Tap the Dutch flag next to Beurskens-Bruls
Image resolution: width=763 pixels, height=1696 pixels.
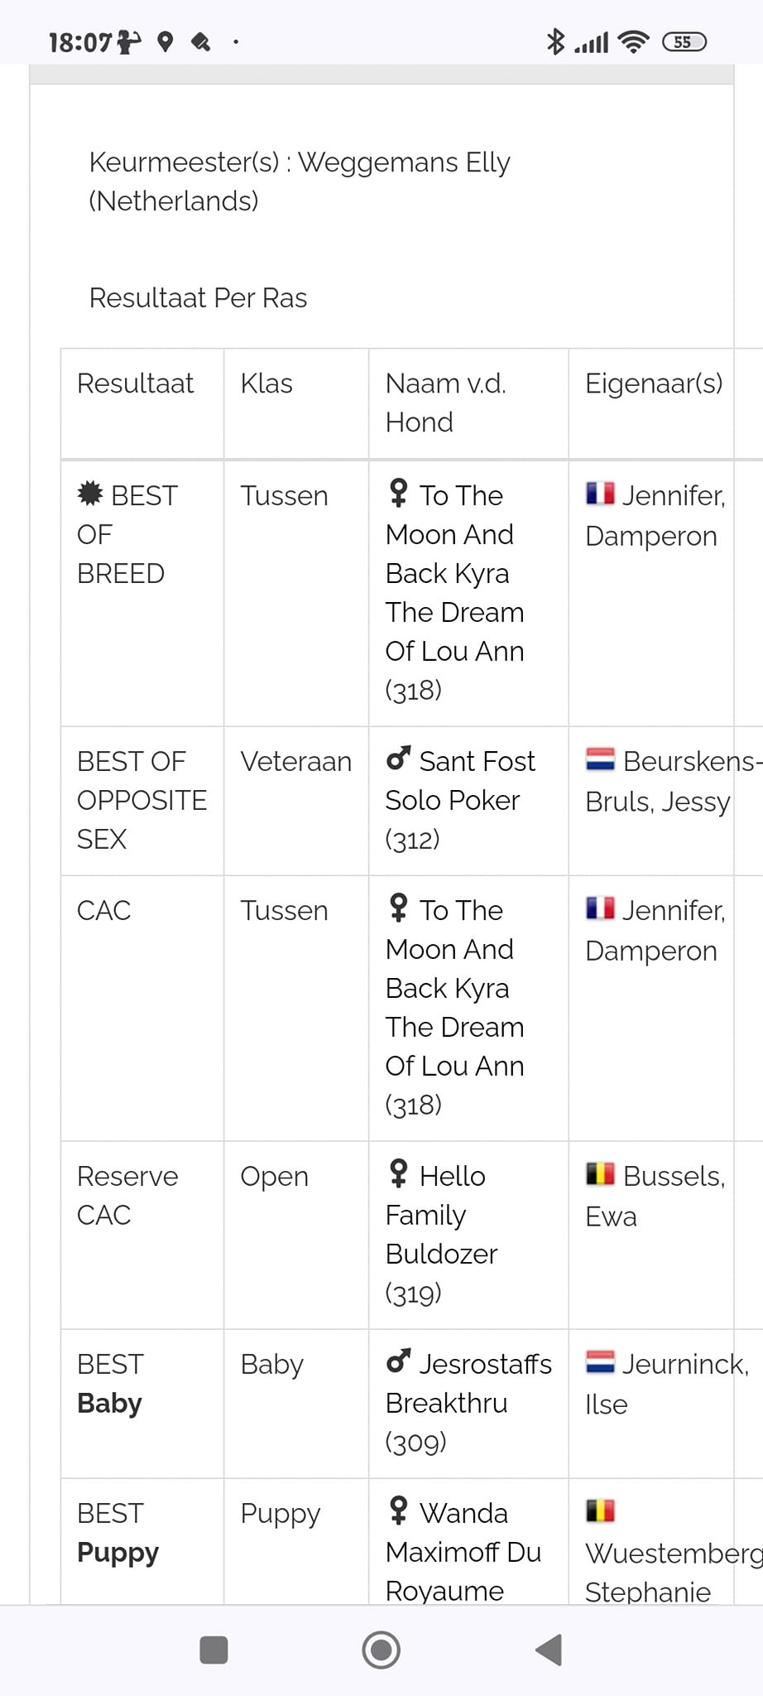600,759
